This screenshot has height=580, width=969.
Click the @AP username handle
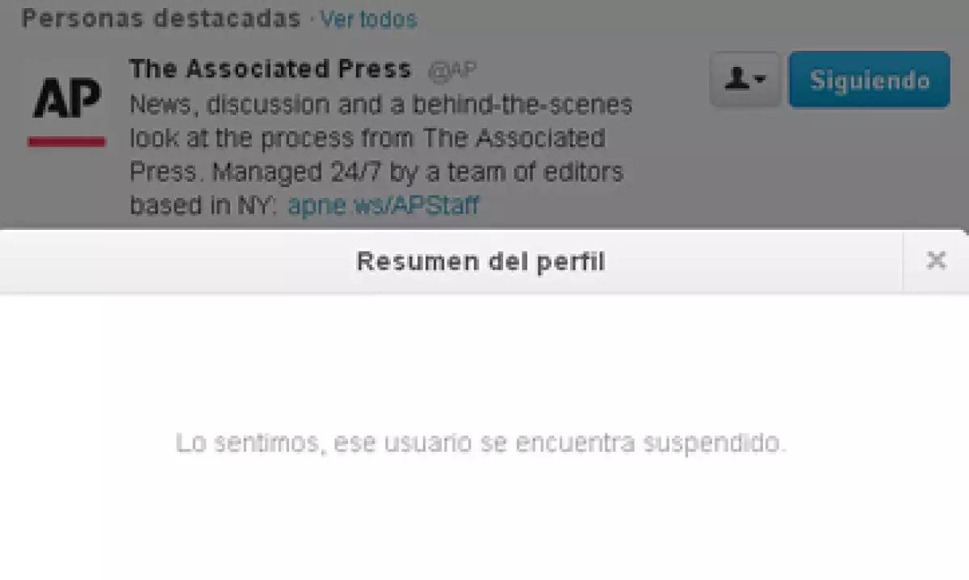(x=451, y=71)
